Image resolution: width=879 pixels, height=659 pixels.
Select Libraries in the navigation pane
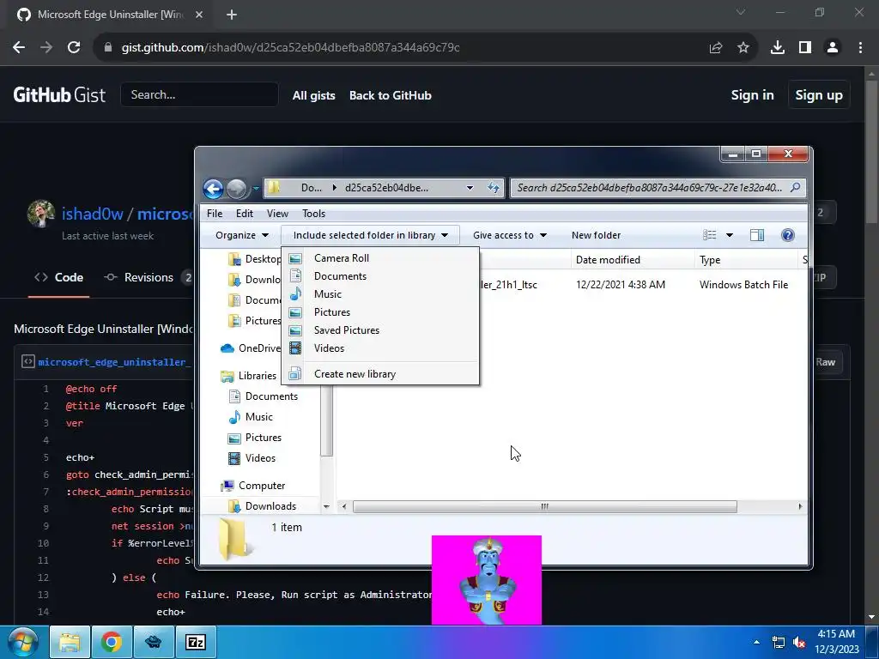point(248,376)
